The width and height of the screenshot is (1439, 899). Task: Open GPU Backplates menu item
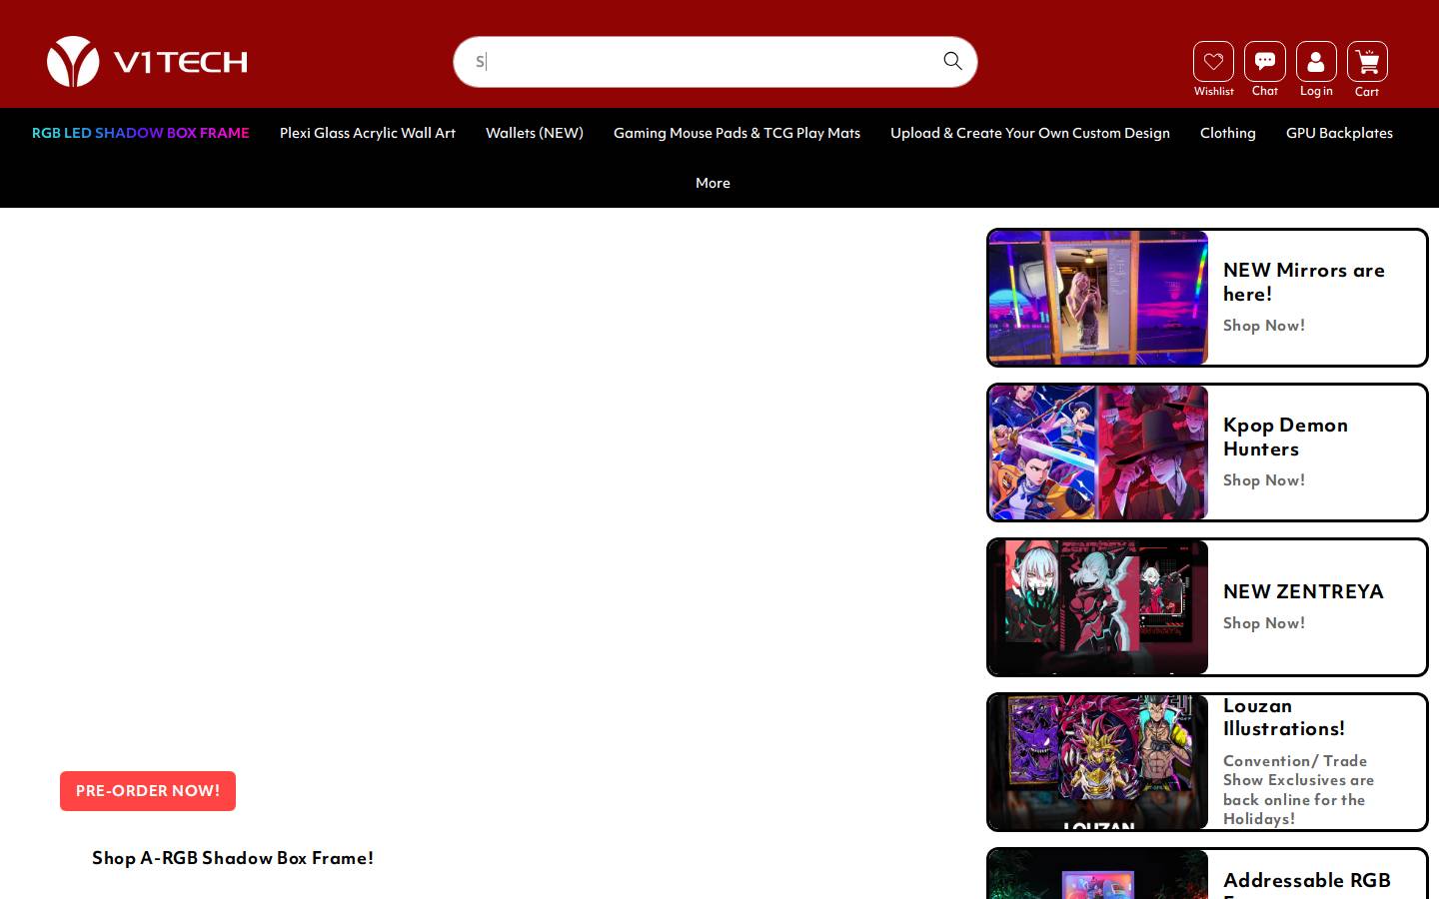point(1339,133)
